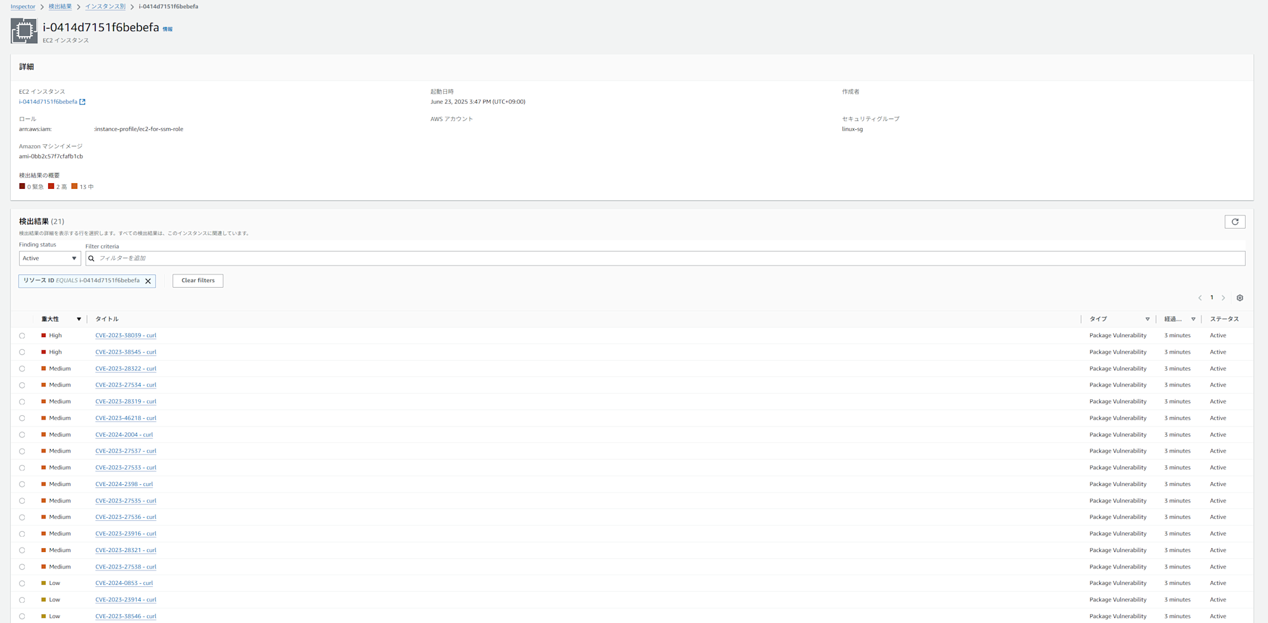Open CVE-2023-23916 - curl finding

[x=126, y=534]
